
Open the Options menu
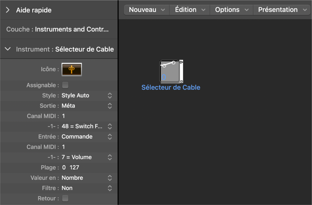click(232, 10)
